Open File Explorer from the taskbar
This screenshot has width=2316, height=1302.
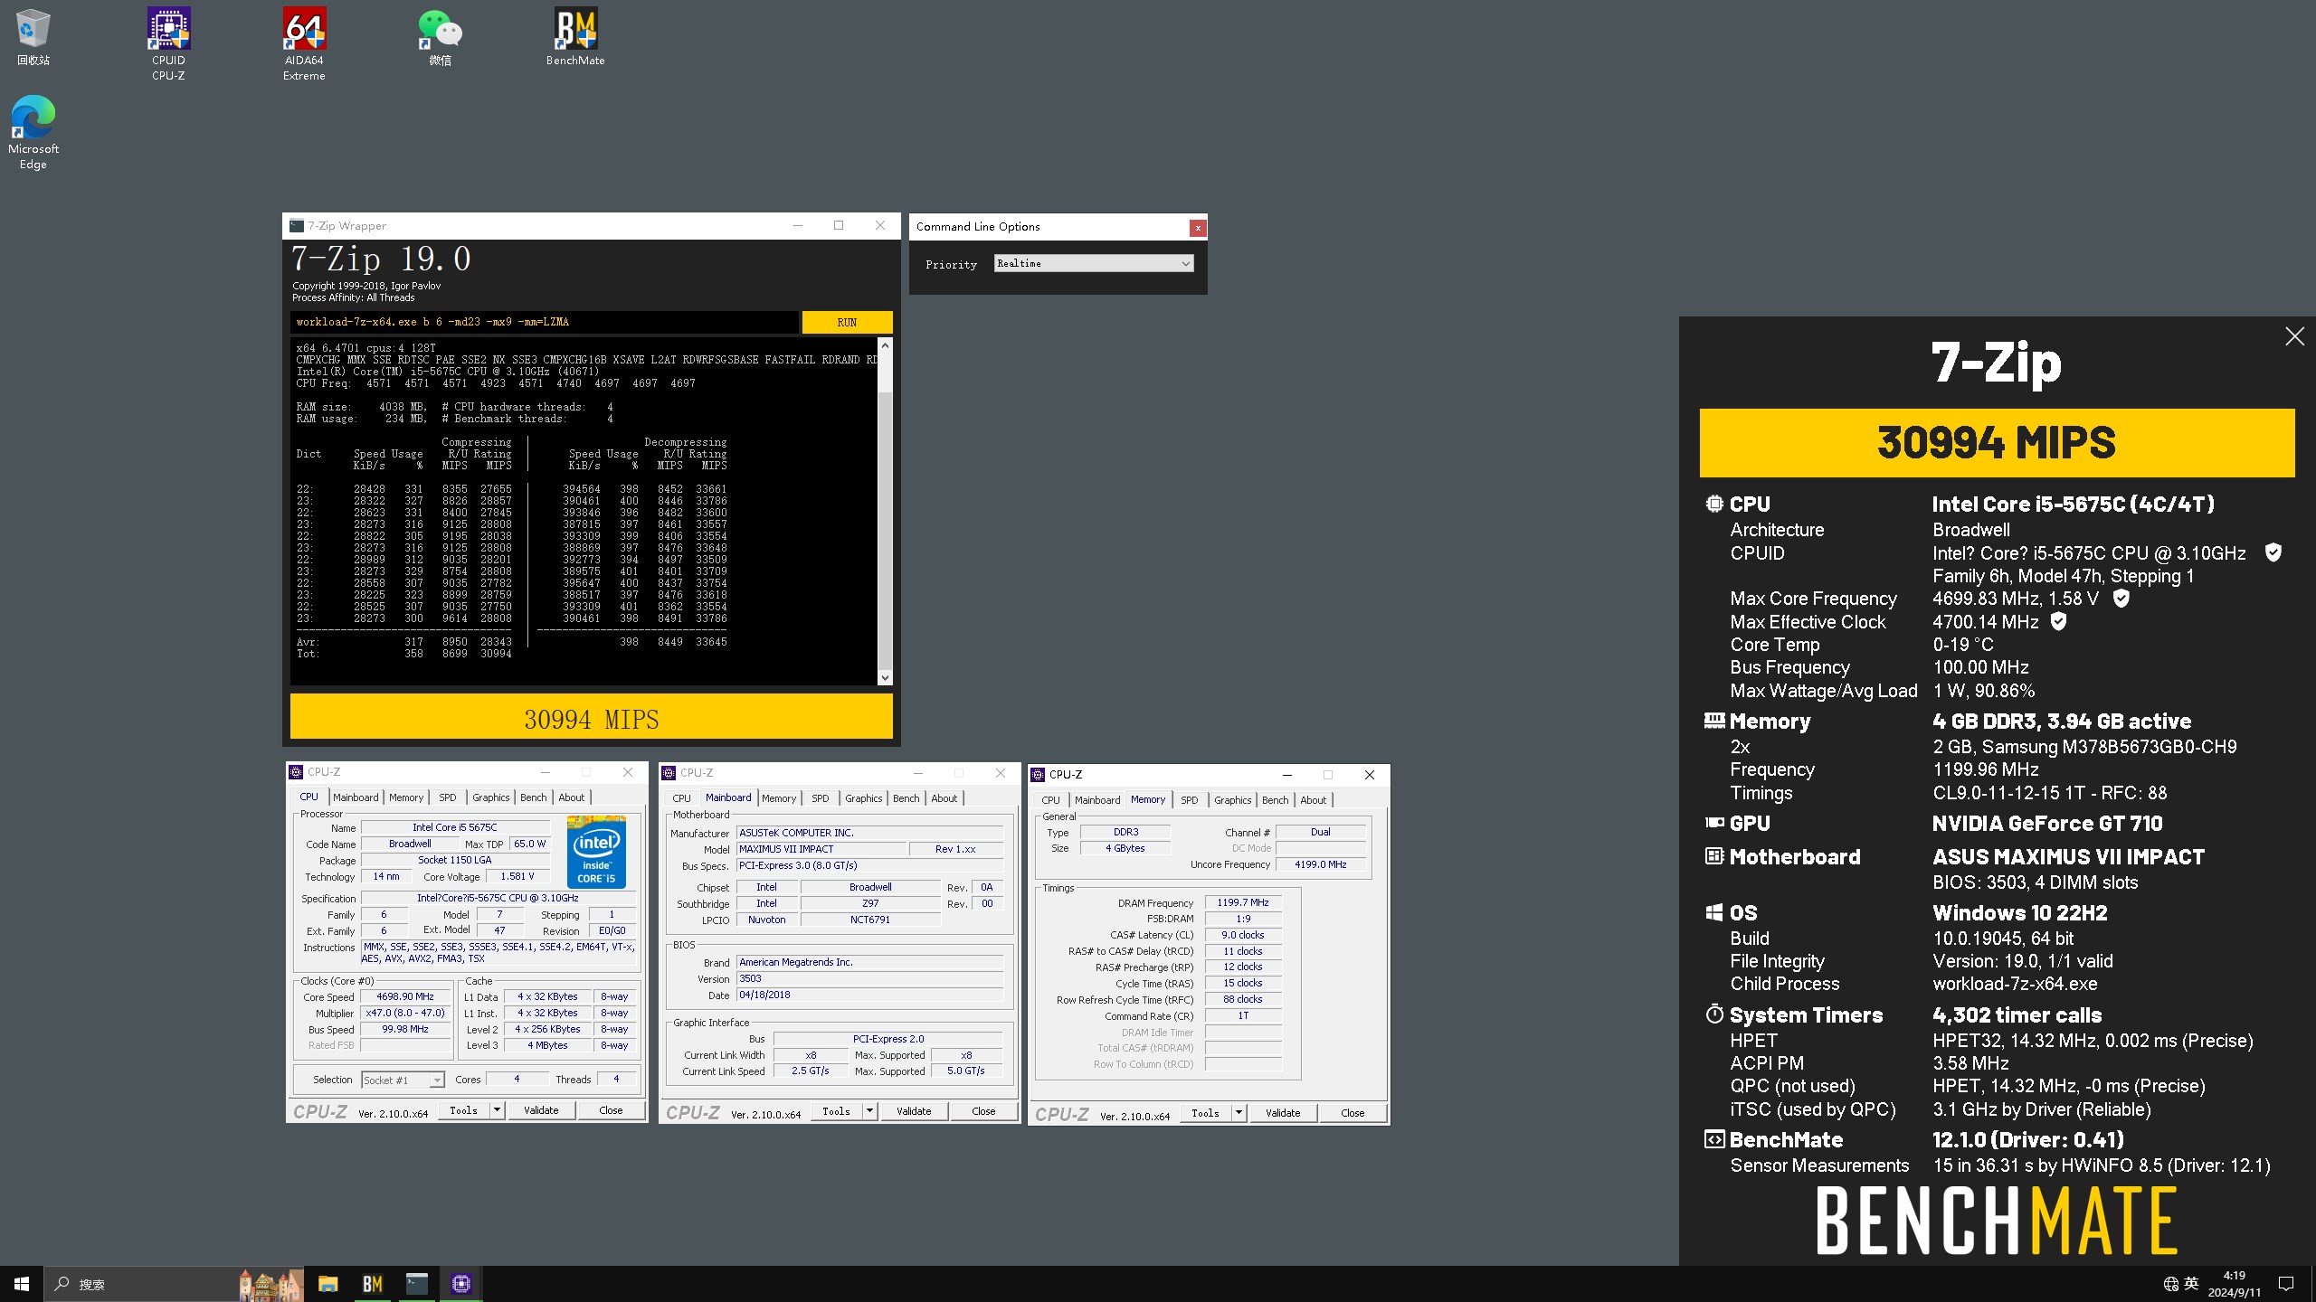tap(327, 1284)
